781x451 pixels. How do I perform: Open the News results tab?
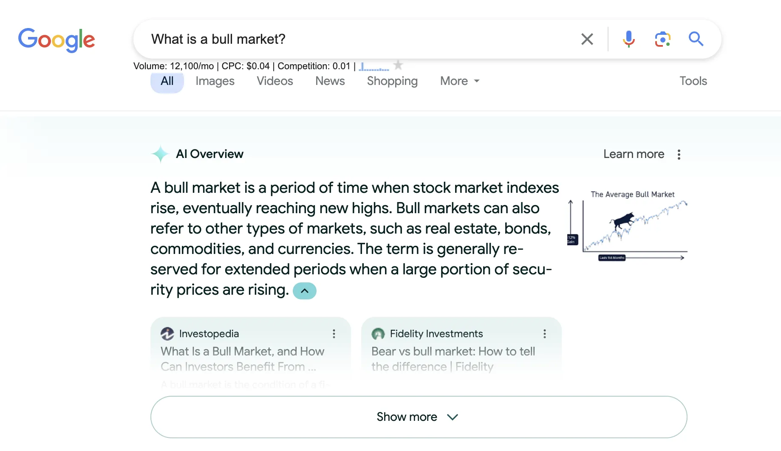[330, 81]
